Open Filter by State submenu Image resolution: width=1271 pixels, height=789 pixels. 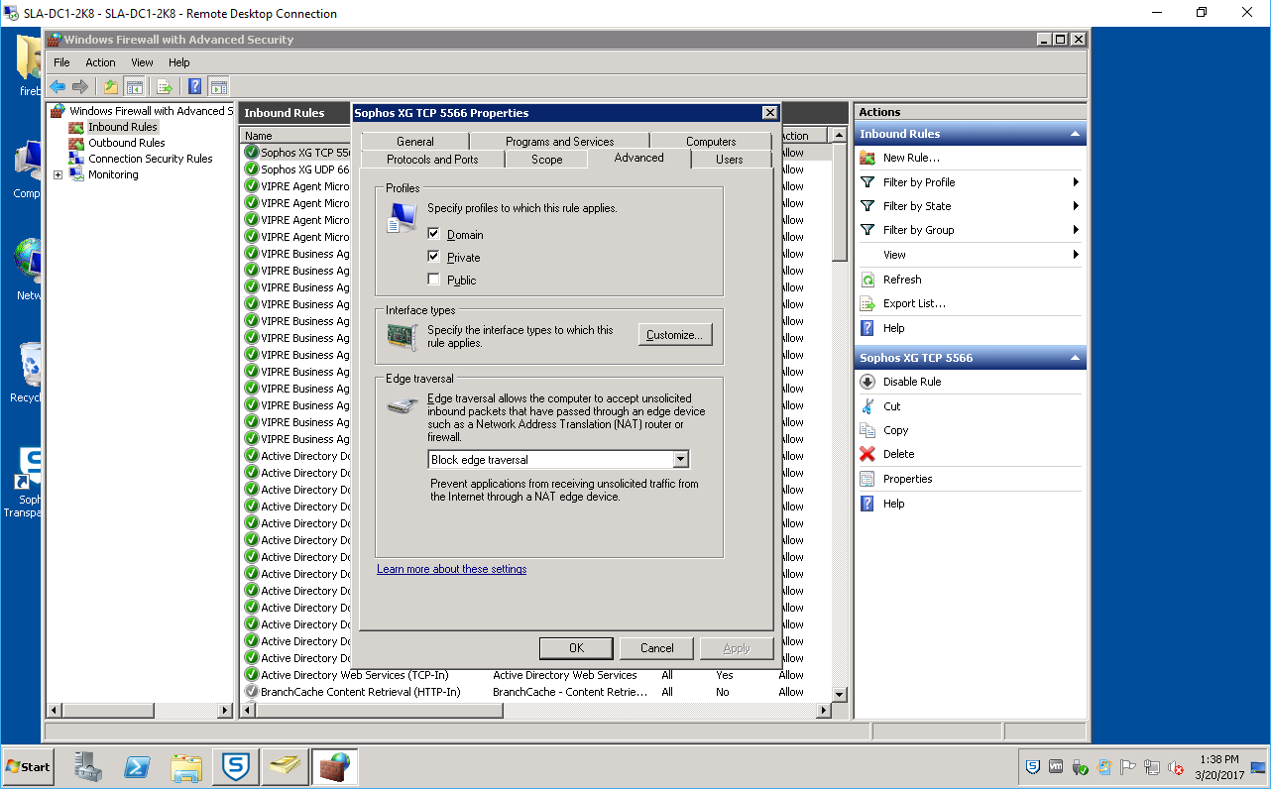pyautogui.click(x=970, y=206)
